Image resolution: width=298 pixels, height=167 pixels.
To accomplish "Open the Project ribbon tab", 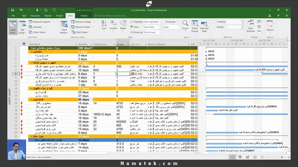I will coord(59,16).
